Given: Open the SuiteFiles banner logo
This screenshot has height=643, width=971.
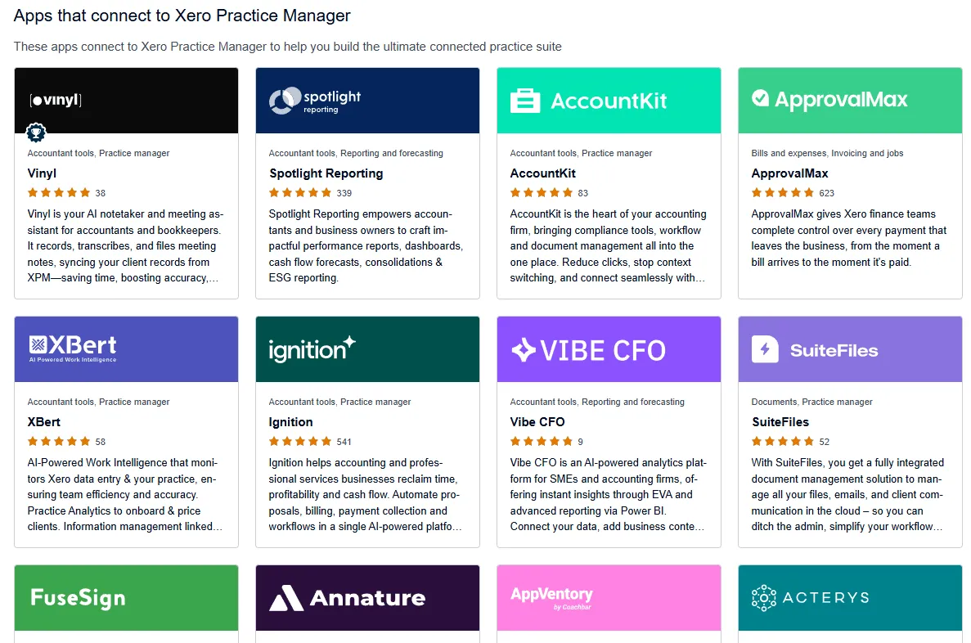Looking at the screenshot, I should (814, 350).
